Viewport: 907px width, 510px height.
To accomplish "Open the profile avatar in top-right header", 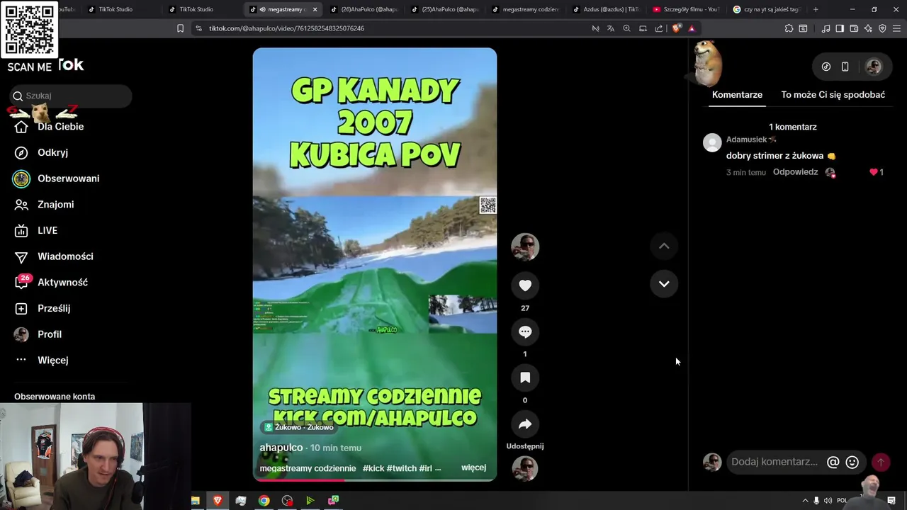I will [874, 67].
